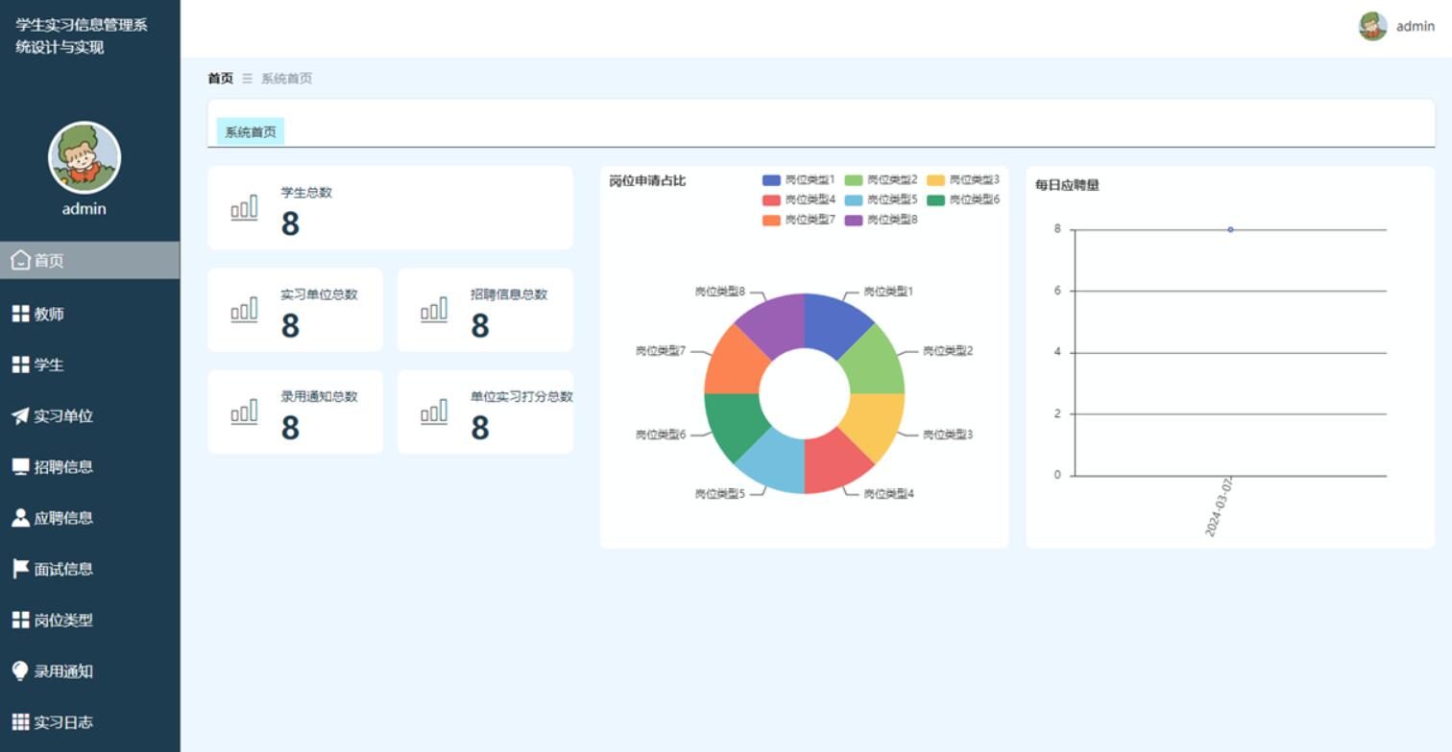Screen dimensions: 1452x752
Task: Click the home icon beside 首页
Action: tap(20, 260)
